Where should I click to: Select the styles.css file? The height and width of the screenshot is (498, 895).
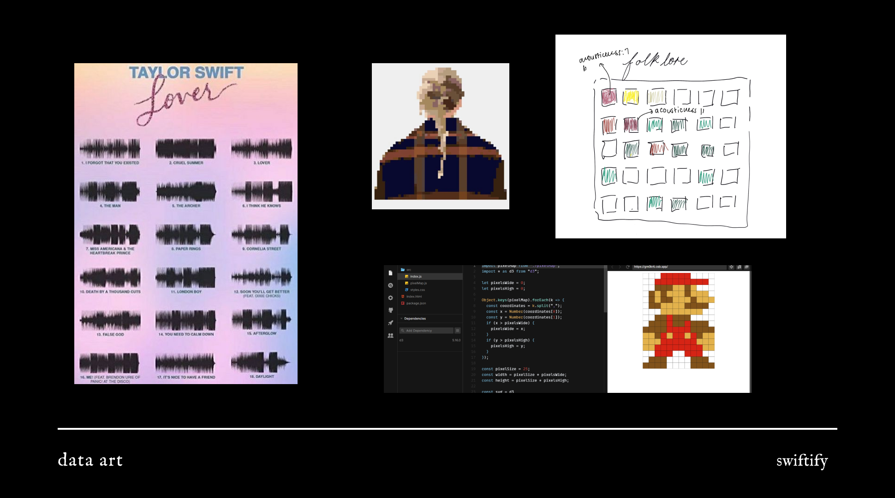coord(417,290)
